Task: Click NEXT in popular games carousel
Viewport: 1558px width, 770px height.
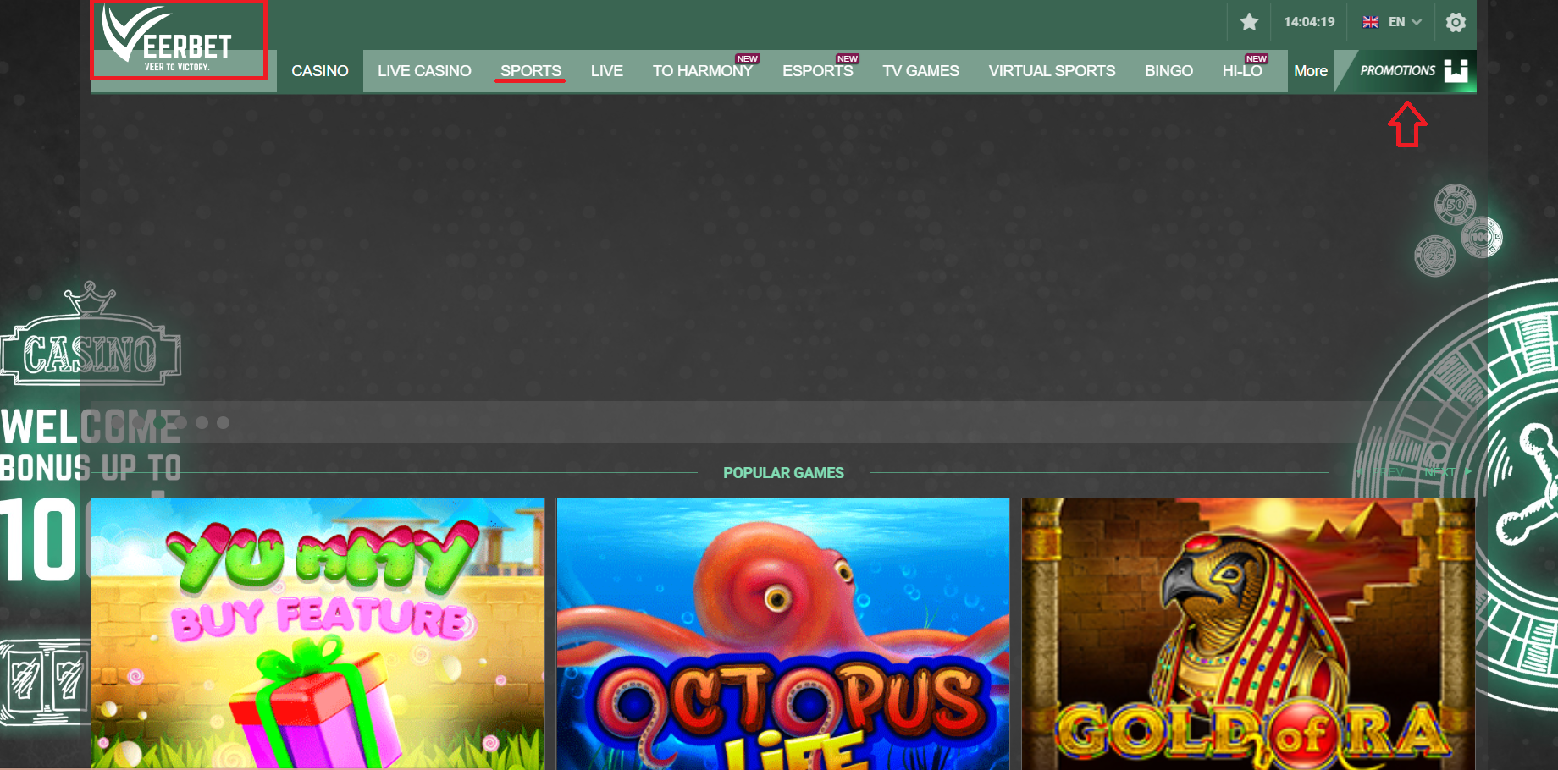Action: (x=1448, y=472)
